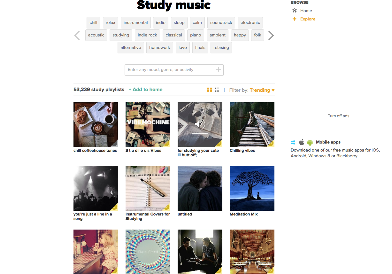This screenshot has width=392, height=274.
Task: Toggle the 'homework' tag
Action: coord(160,48)
